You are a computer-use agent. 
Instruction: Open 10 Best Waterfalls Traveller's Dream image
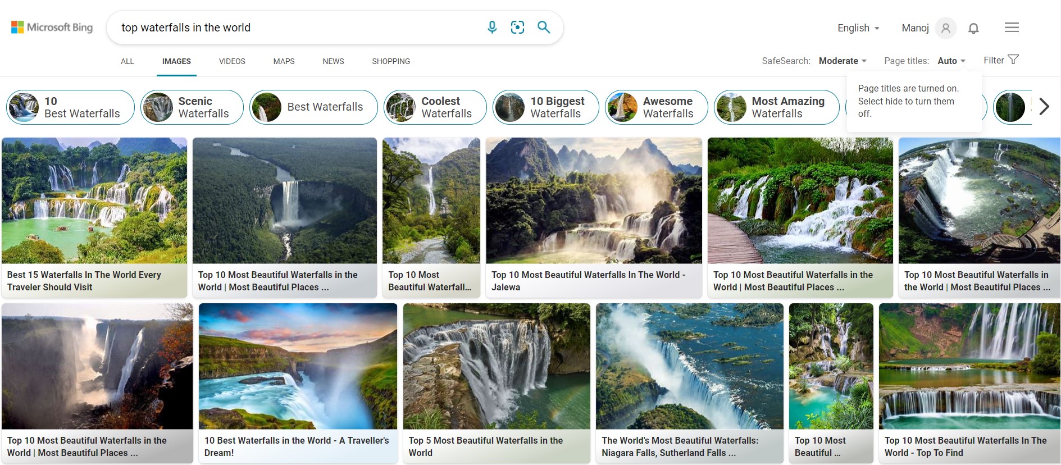pos(298,366)
